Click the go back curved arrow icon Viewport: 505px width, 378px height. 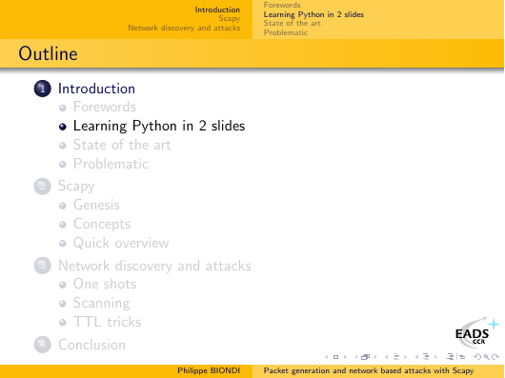tap(477, 357)
